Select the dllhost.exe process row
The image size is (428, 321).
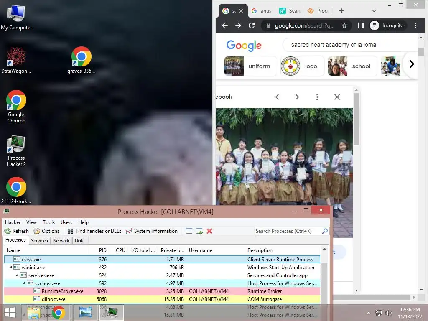click(162, 299)
